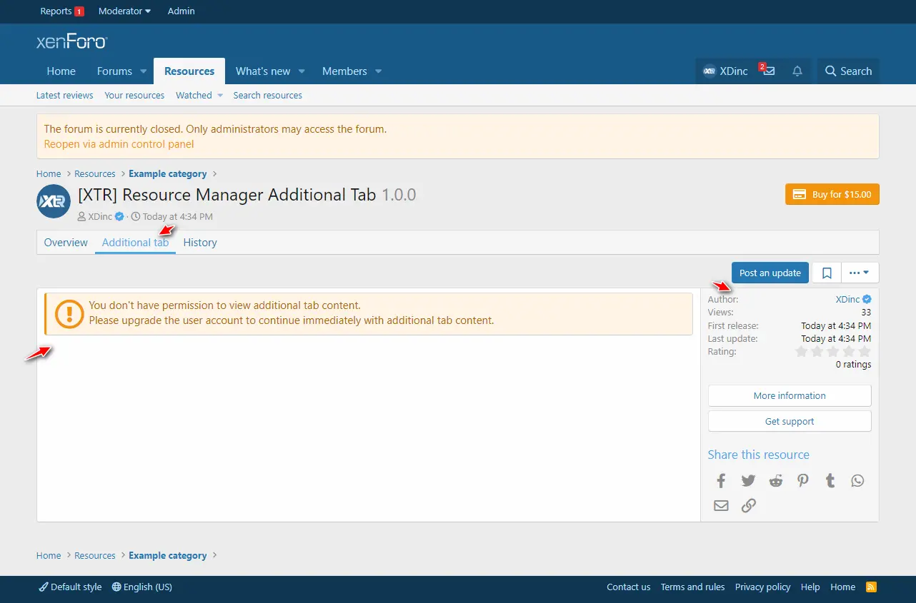This screenshot has height=603, width=916.
Task: Expand the Members dropdown arrow
Action: click(378, 71)
